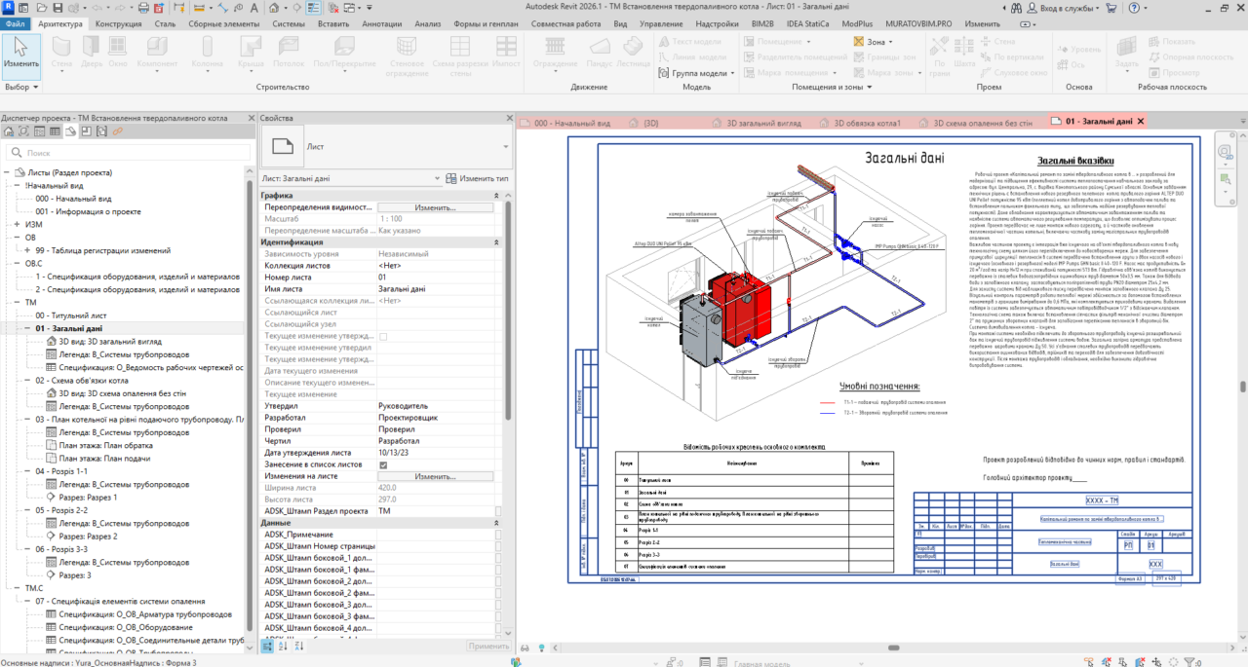Click the Print icon in quick access toolbar

[143, 8]
